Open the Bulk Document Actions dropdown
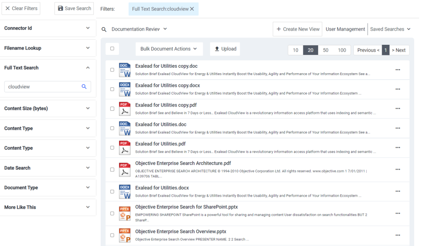Viewport: 421px width, 246px height. (168, 49)
